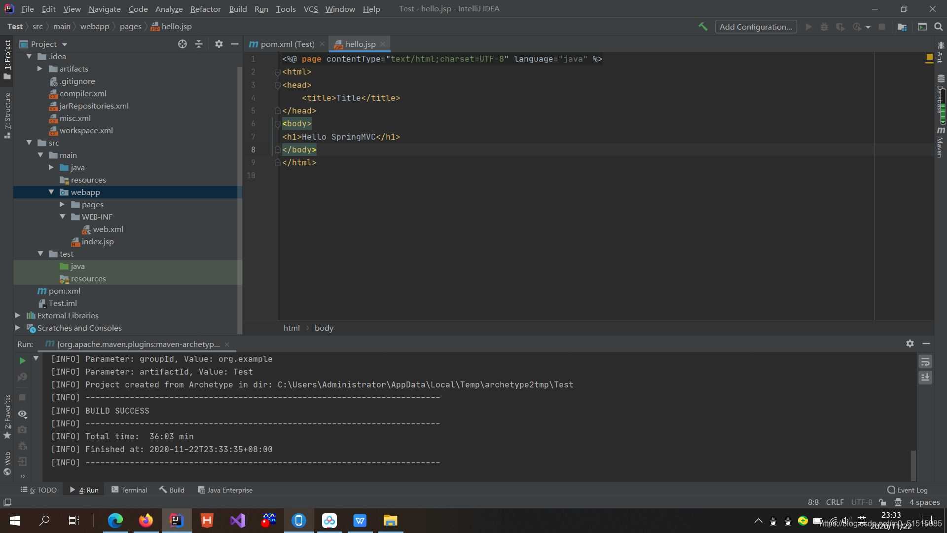The height and width of the screenshot is (533, 947).
Task: Open the Build menu
Action: tap(238, 8)
